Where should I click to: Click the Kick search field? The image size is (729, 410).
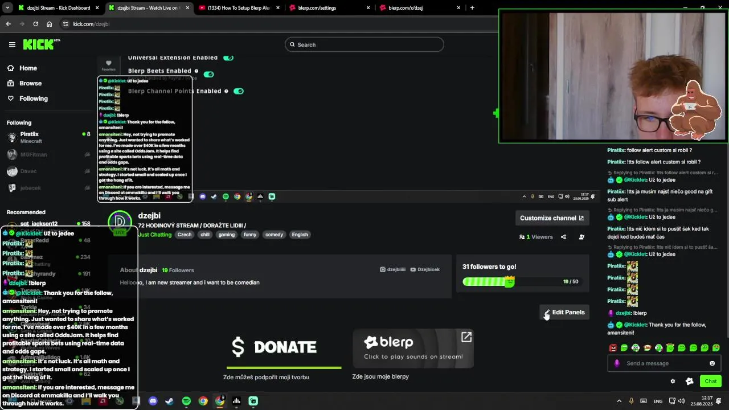click(x=364, y=44)
